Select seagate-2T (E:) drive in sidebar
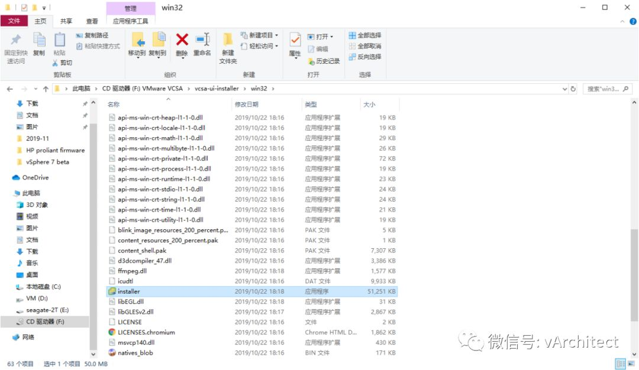Screen dimensions: 639x370 [x=47, y=310]
